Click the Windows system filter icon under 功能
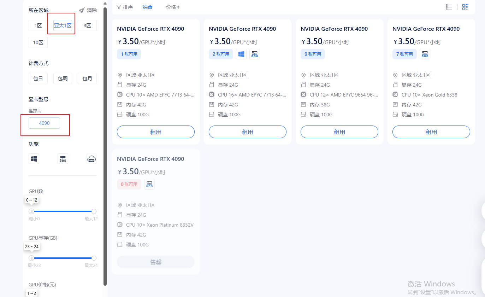Image resolution: width=485 pixels, height=297 pixels. click(34, 159)
